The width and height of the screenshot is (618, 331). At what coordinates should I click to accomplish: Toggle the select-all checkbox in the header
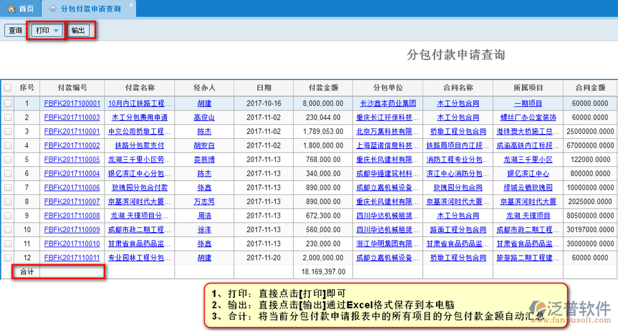(x=8, y=88)
